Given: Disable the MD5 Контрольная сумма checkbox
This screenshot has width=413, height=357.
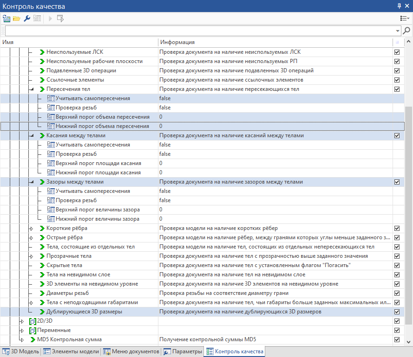Looking at the screenshot, I should click(x=397, y=339).
